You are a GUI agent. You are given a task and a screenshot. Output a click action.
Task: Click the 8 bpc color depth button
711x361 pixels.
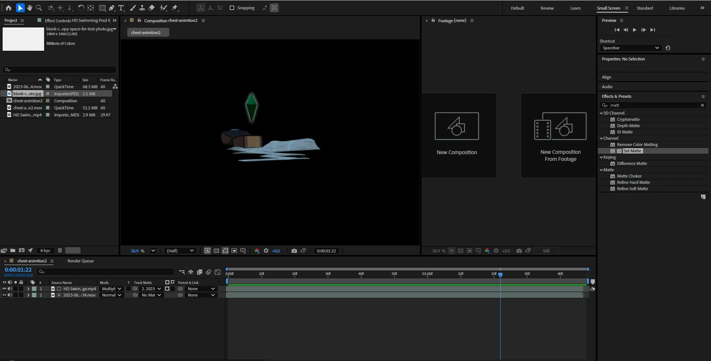(45, 251)
